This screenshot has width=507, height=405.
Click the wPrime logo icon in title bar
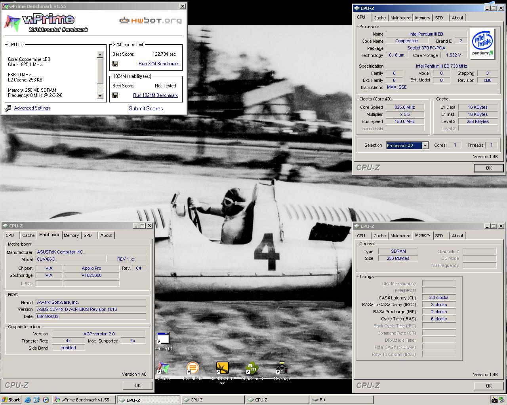click(6, 6)
